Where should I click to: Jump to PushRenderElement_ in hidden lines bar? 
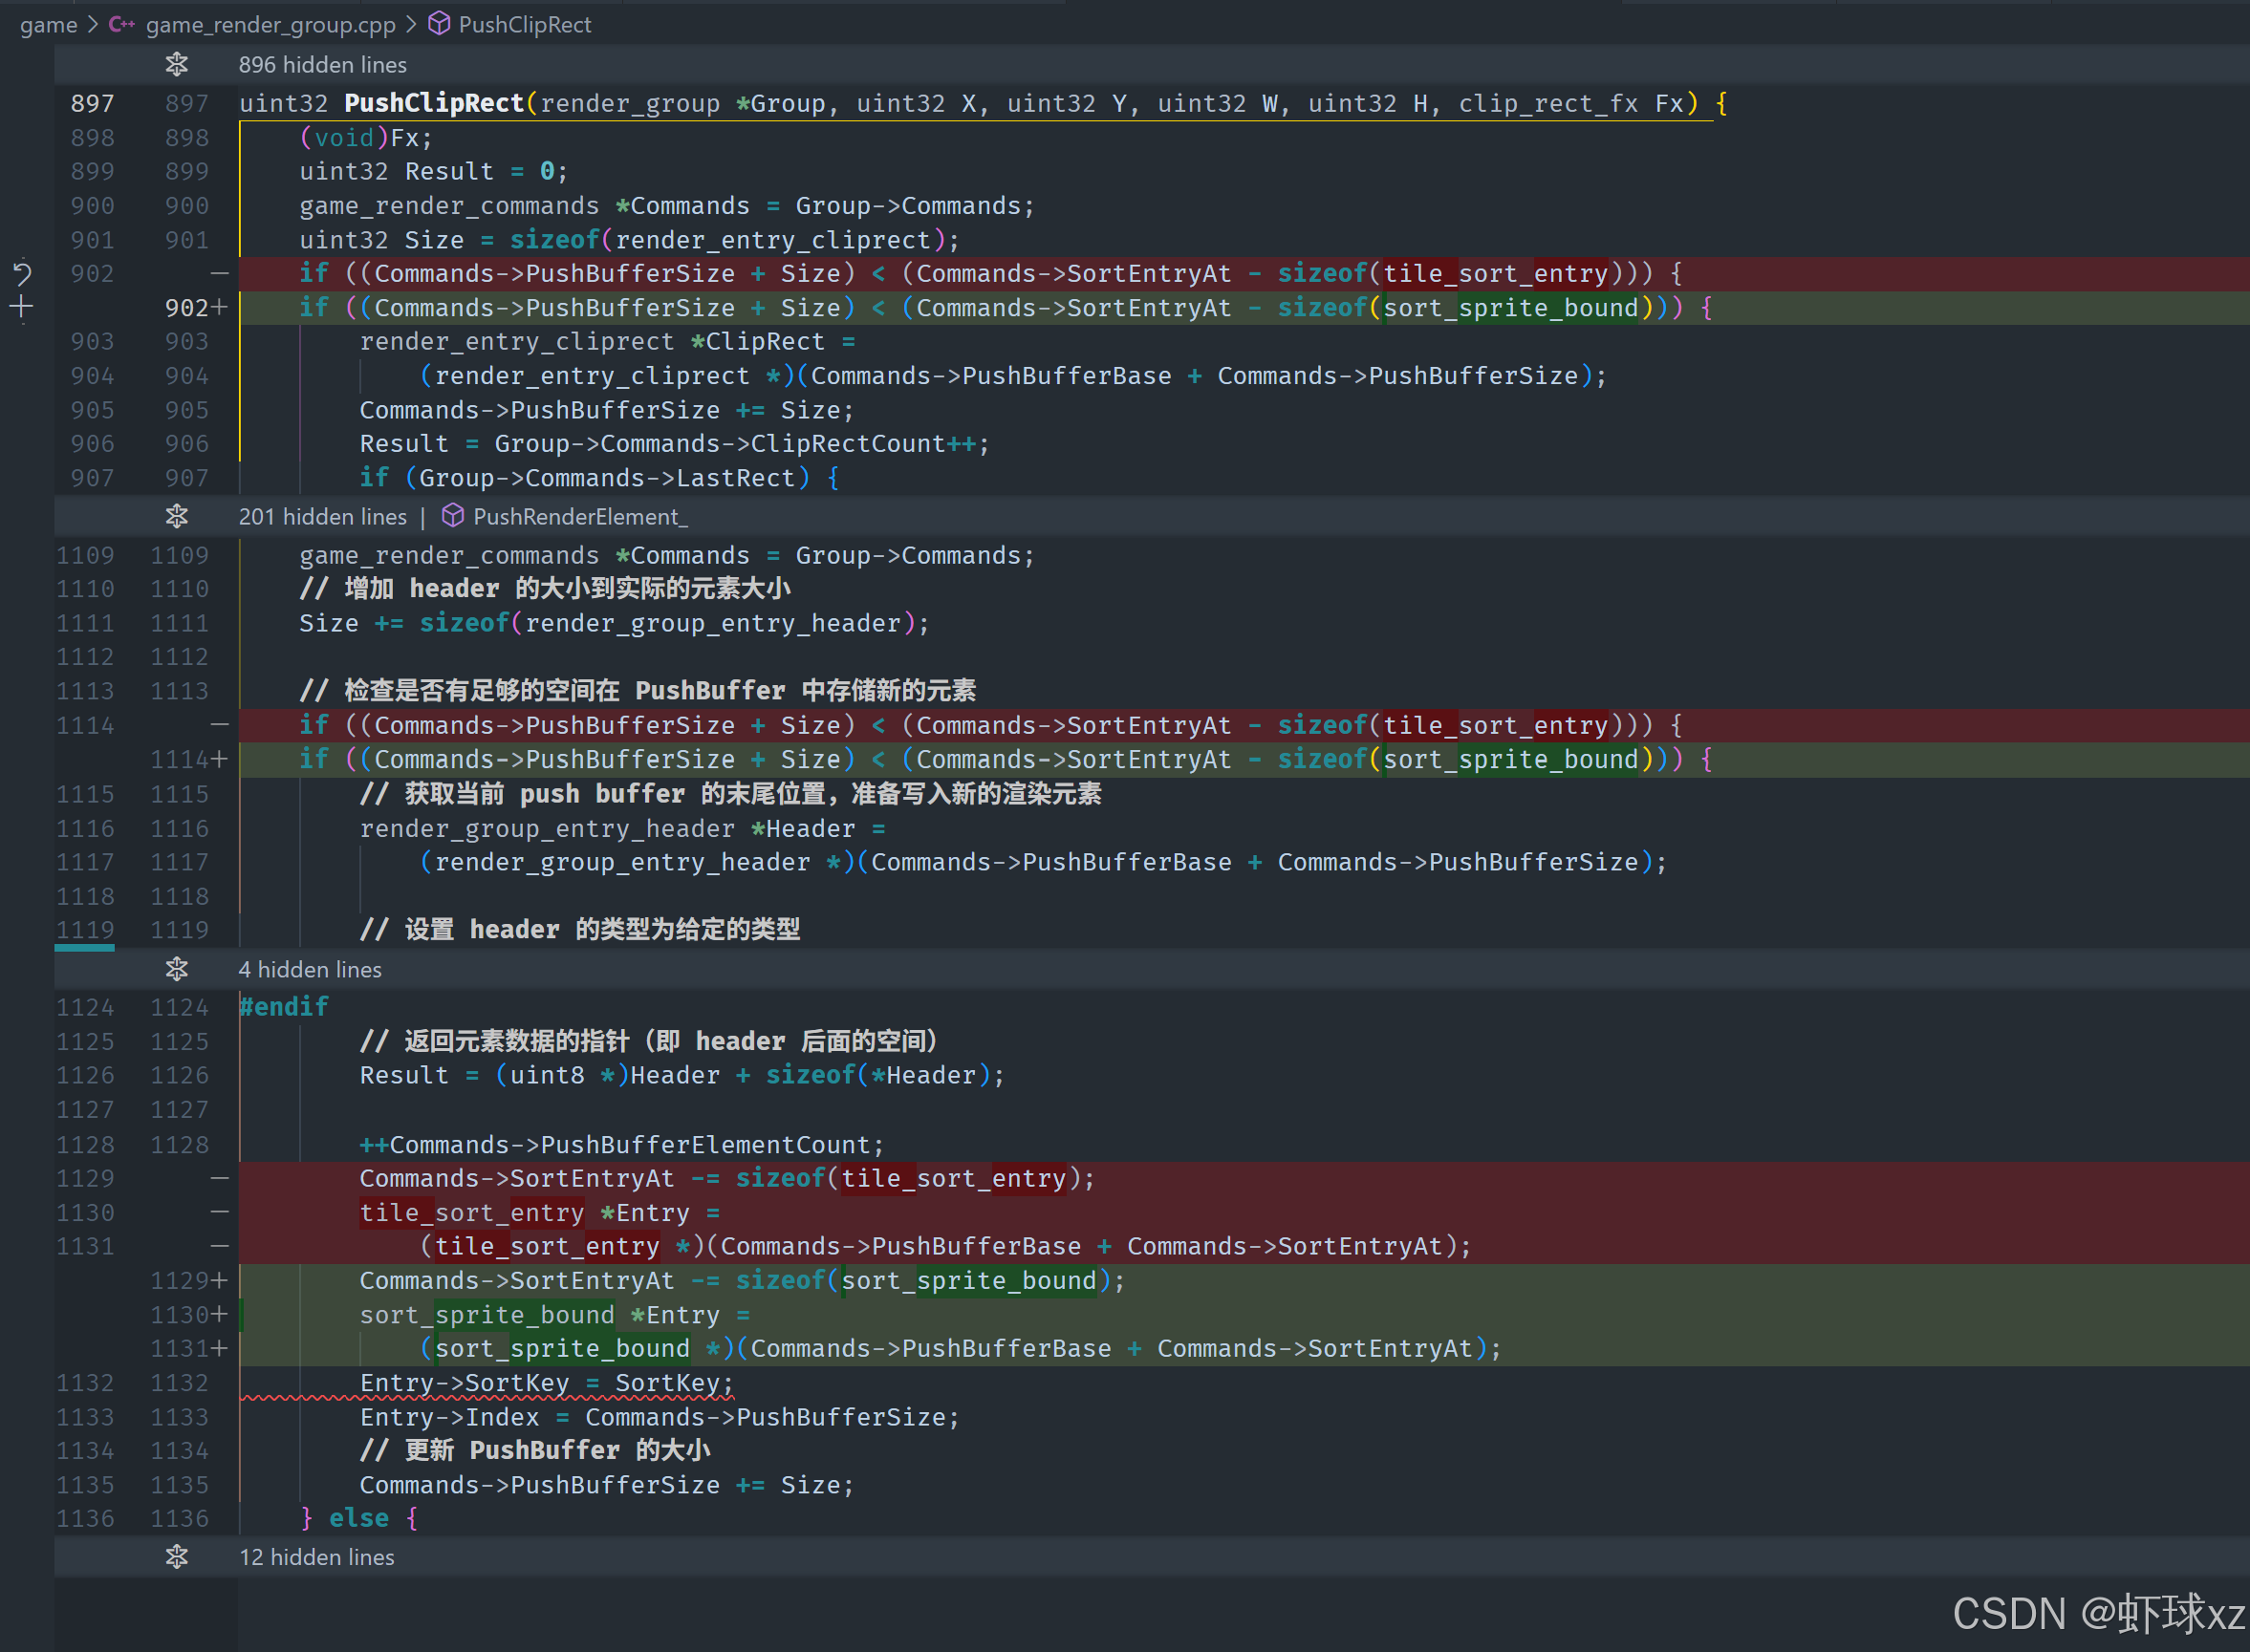(x=579, y=517)
